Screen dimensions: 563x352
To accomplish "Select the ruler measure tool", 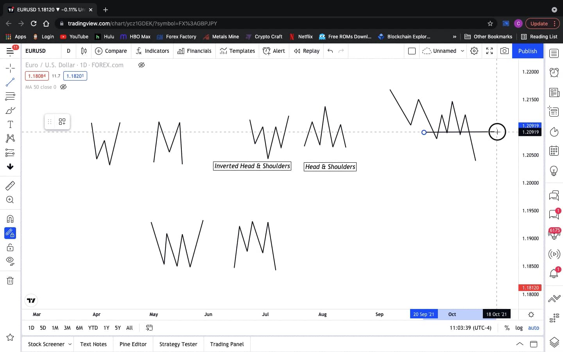I will 10,185.
